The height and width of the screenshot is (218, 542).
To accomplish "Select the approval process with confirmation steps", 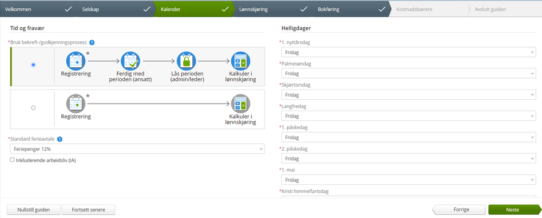I will pyautogui.click(x=33, y=65).
